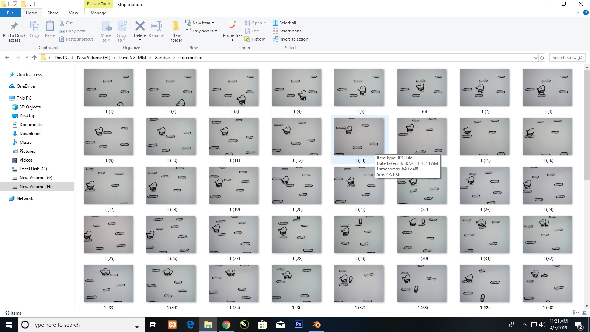Viewport: 590px width, 332px height.
Task: Open the Picture Tools Manage tab
Action: (98, 13)
